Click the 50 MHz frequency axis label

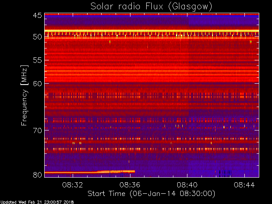pos(37,37)
